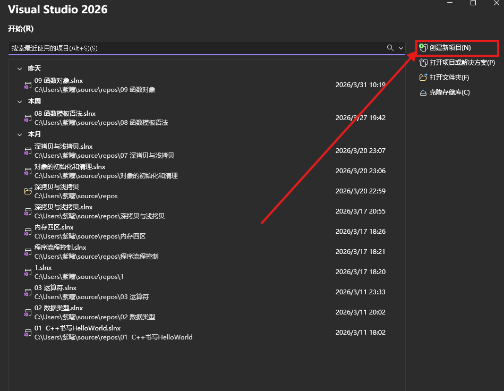Click the timestamp 2026/3/31 10:19

360,85
